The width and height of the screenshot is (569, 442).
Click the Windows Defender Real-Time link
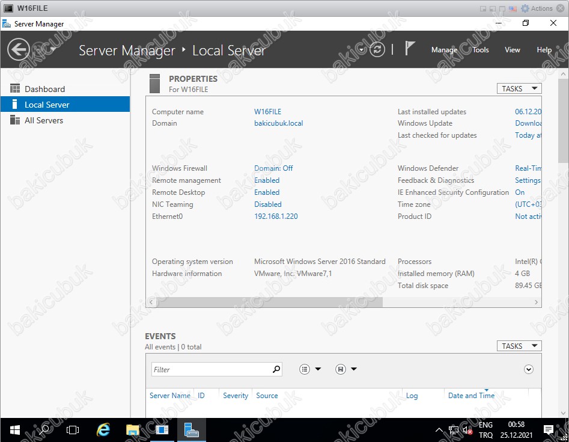(528, 168)
